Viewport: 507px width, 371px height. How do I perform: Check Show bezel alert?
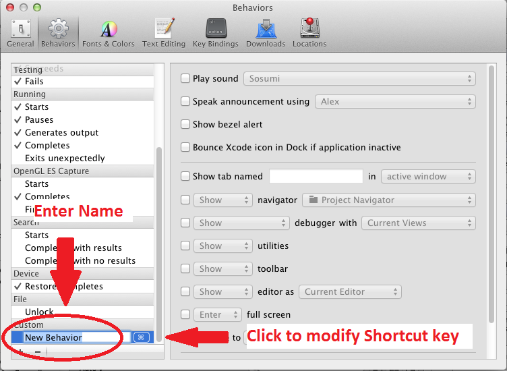185,124
